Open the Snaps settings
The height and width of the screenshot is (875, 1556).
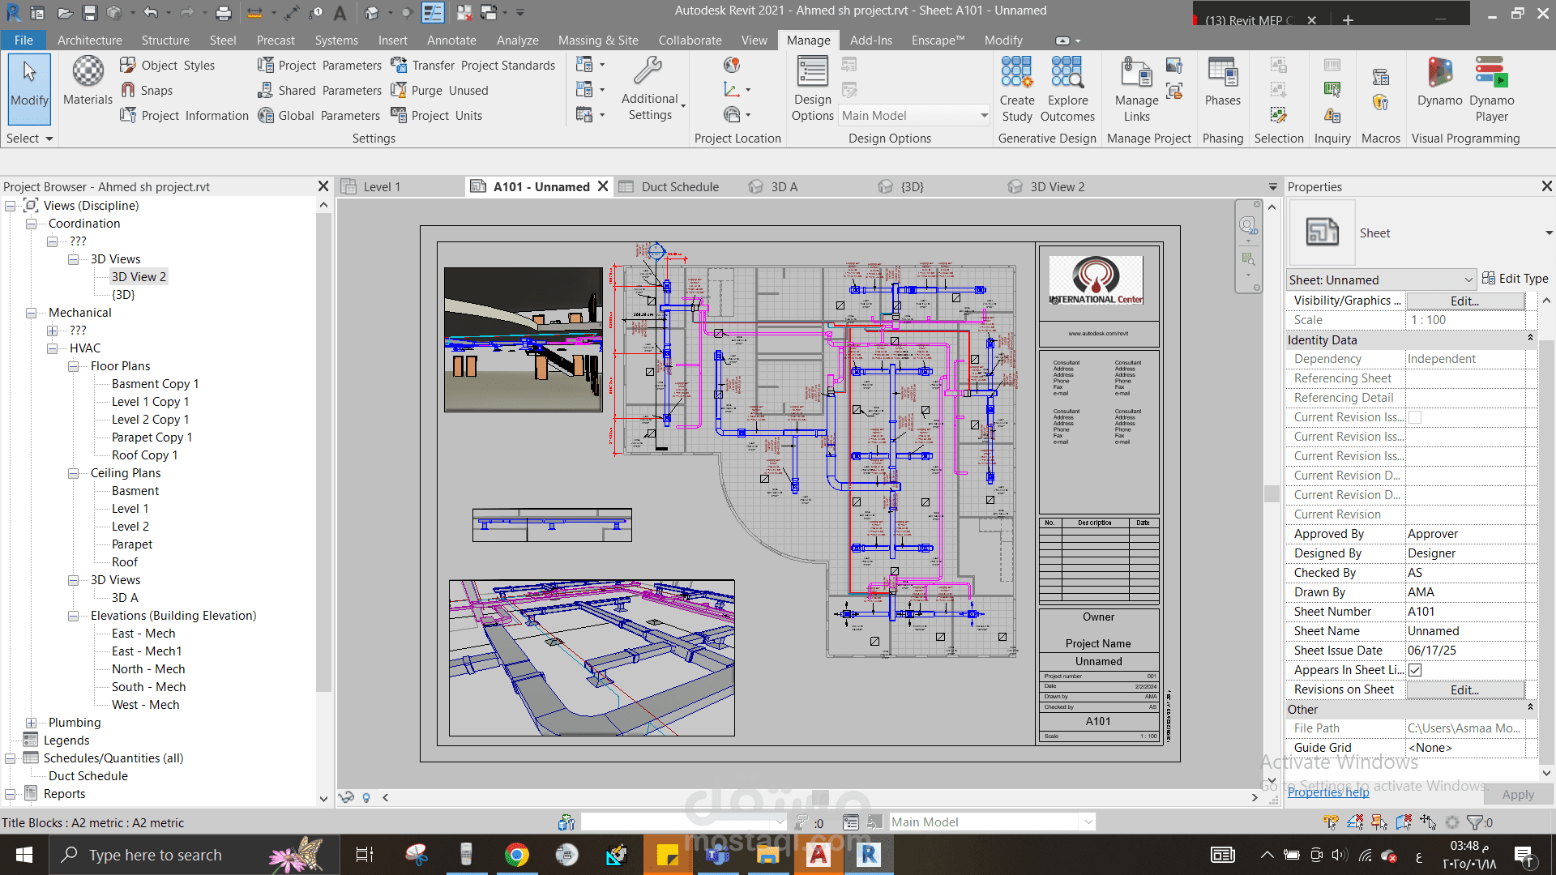click(x=147, y=90)
